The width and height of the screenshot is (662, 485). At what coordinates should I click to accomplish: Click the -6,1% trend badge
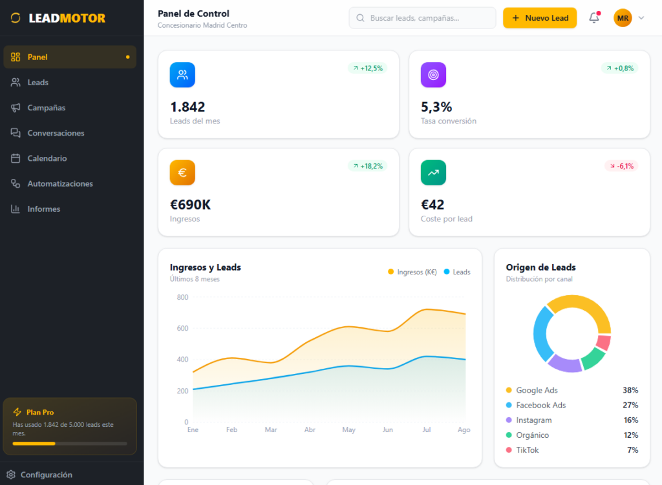pyautogui.click(x=621, y=166)
